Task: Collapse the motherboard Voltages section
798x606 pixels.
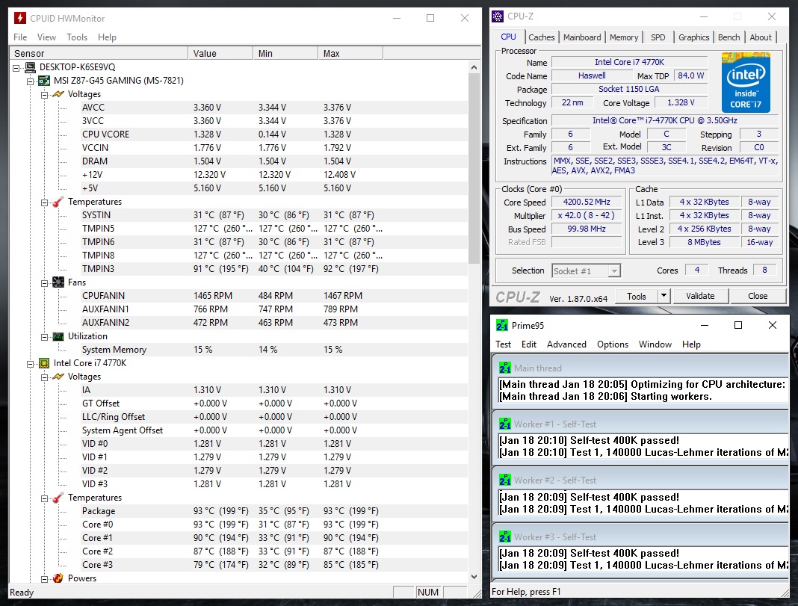Action: [x=45, y=95]
